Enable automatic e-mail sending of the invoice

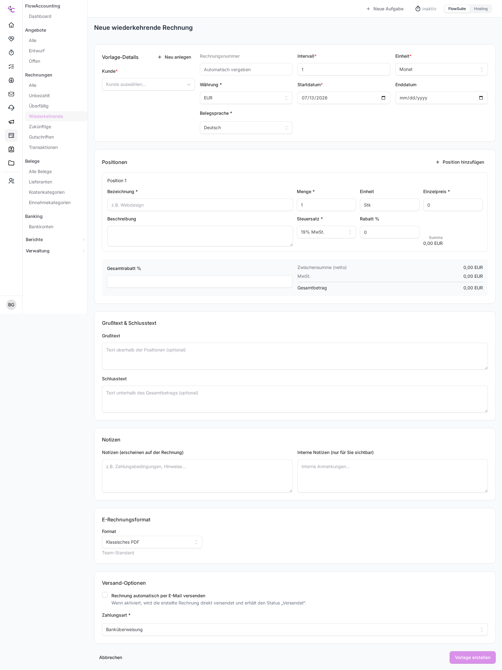(x=105, y=595)
